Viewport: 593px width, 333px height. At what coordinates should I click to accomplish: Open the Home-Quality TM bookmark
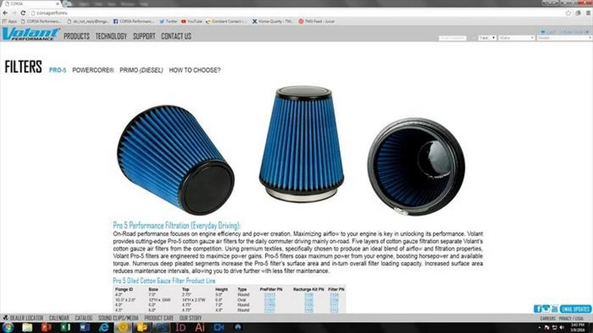click(x=272, y=22)
